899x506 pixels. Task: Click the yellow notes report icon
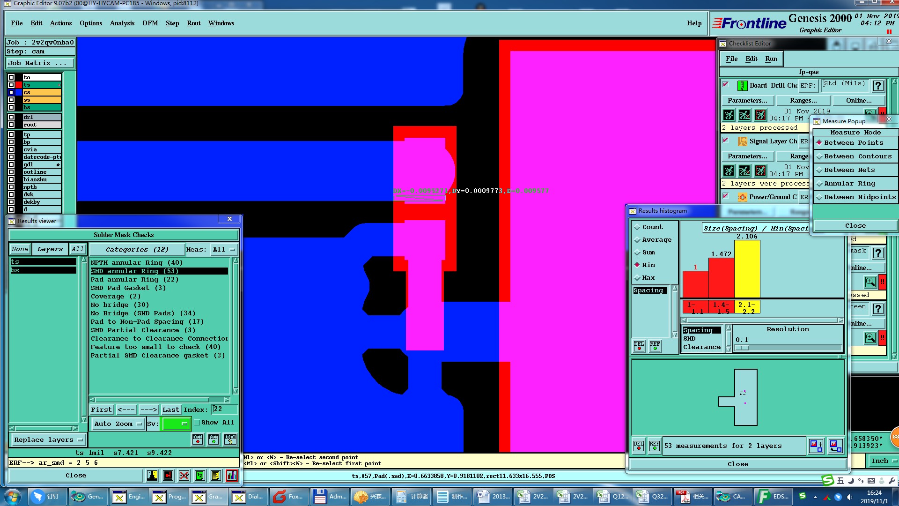click(215, 476)
